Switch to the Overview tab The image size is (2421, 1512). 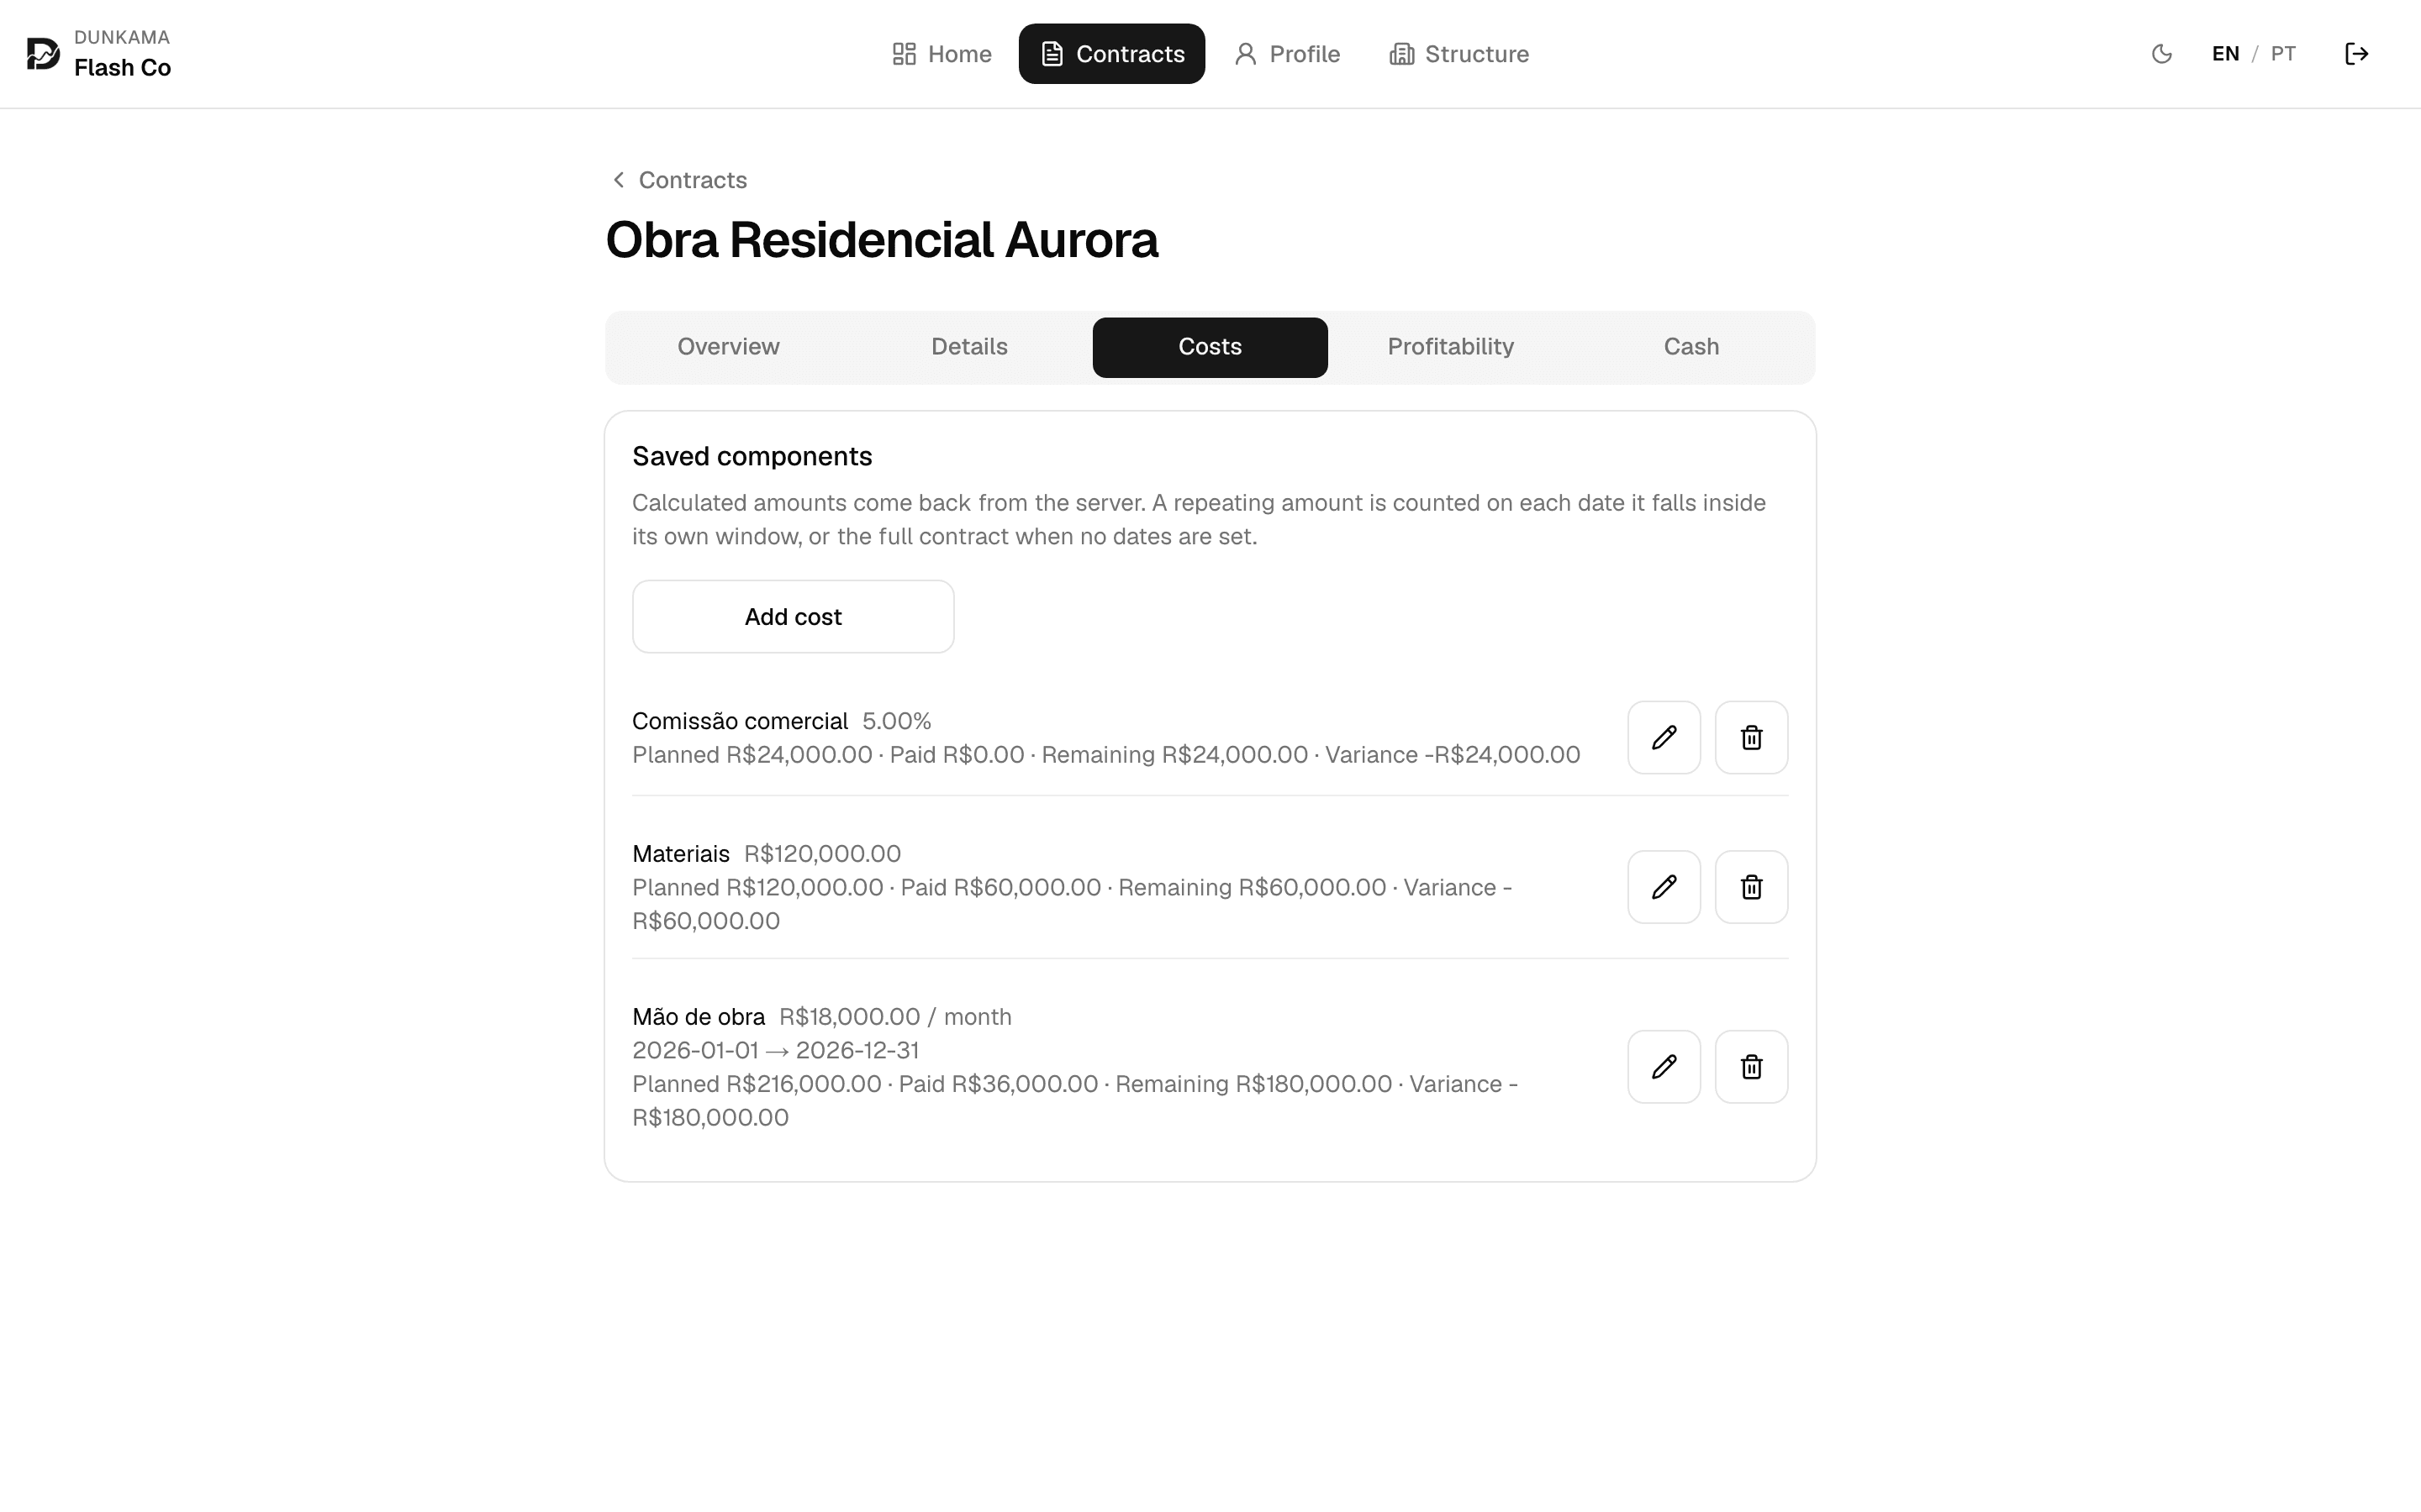click(x=728, y=347)
